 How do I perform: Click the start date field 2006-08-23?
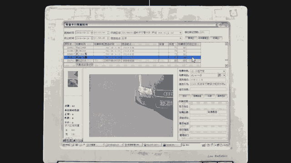pos(84,33)
